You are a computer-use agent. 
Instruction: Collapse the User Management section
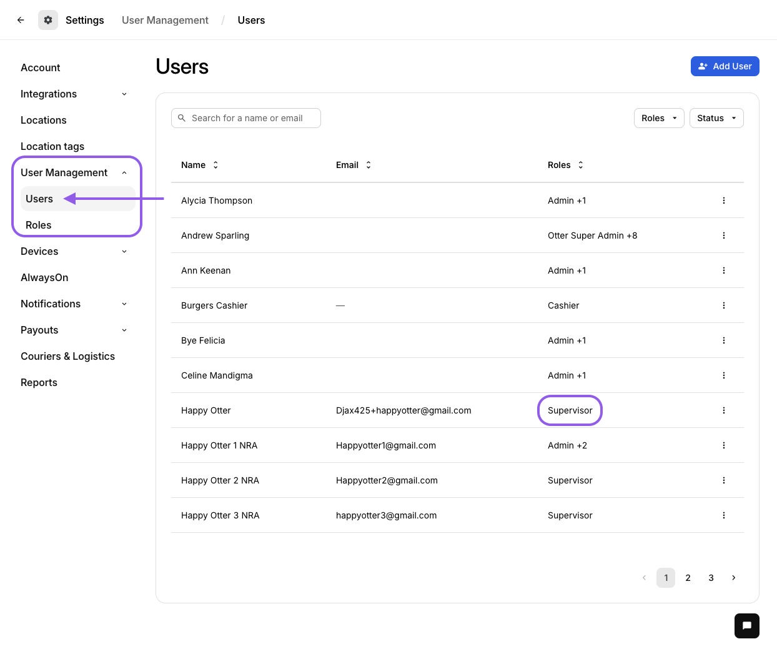[124, 172]
